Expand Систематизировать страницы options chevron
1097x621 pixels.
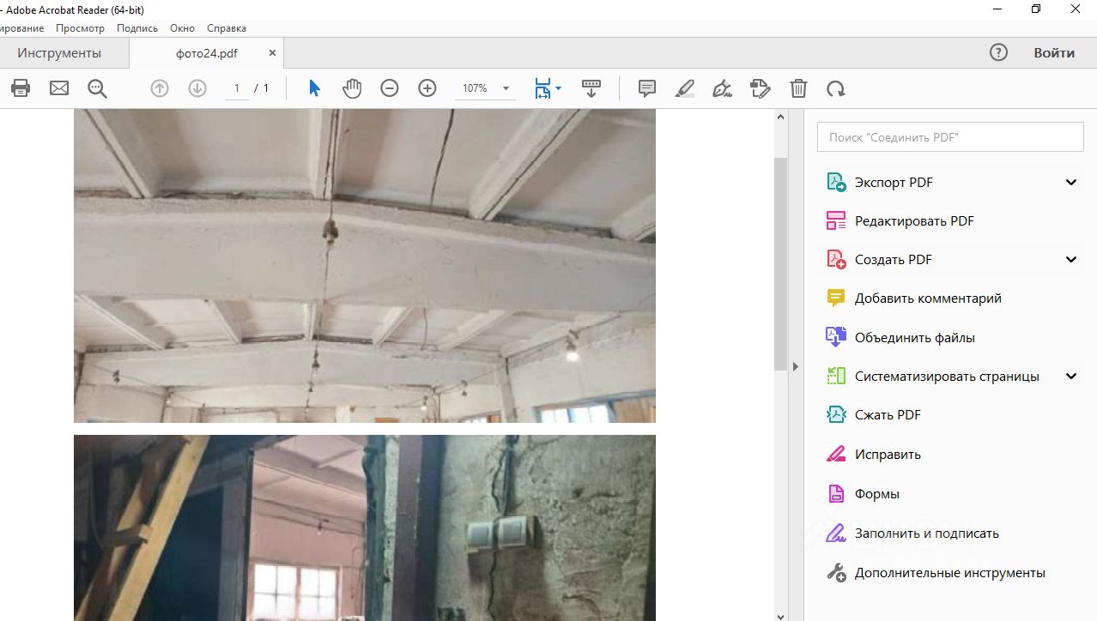click(x=1070, y=376)
